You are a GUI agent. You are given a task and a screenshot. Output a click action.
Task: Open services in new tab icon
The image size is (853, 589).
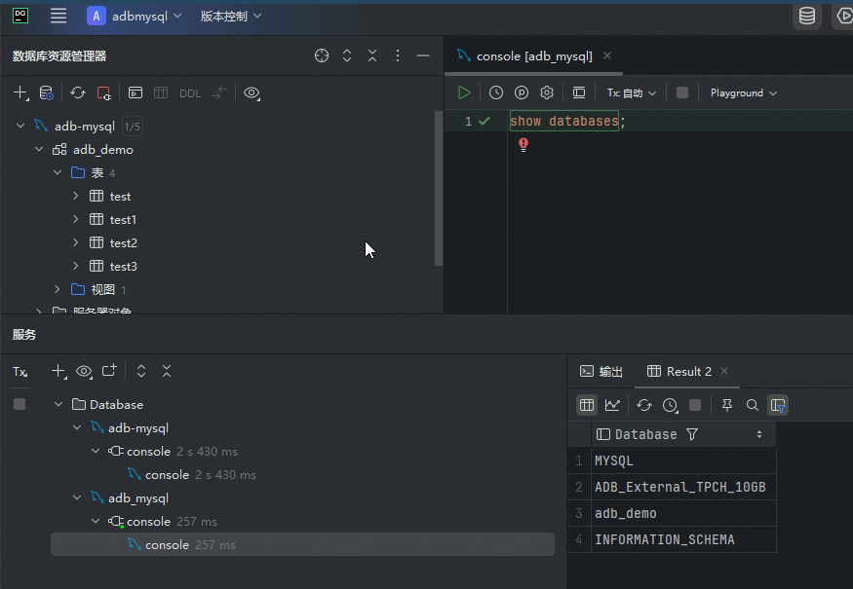click(109, 371)
